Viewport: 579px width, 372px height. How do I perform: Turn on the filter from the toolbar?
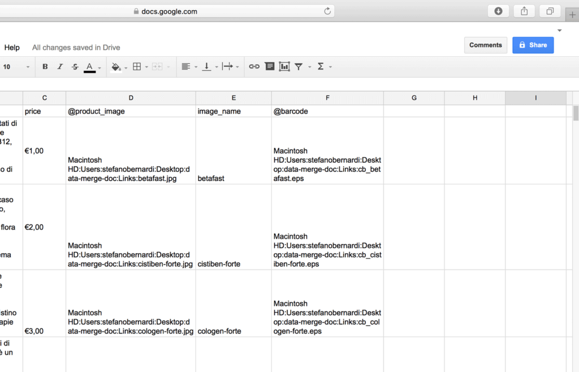tap(299, 67)
